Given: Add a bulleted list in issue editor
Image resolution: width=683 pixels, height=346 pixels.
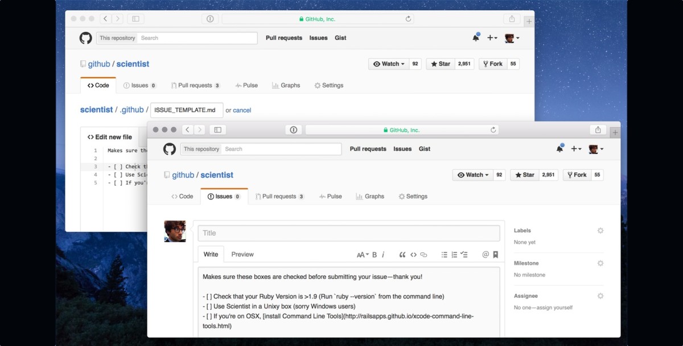Looking at the screenshot, I should 445,255.
